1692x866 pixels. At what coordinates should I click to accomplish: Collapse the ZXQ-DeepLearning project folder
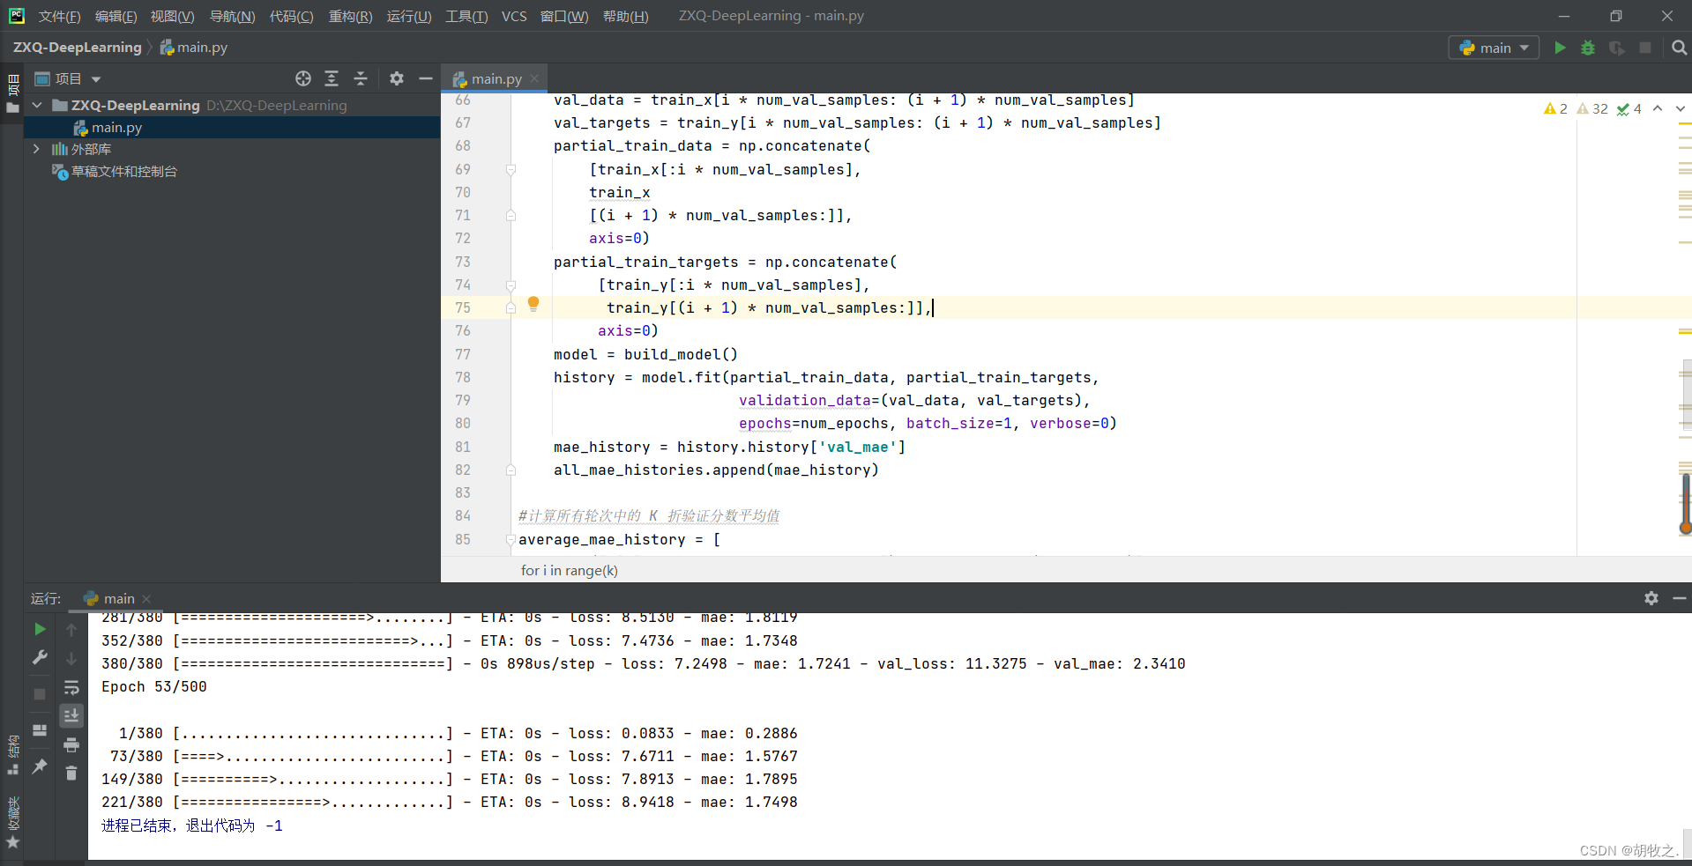tap(37, 105)
